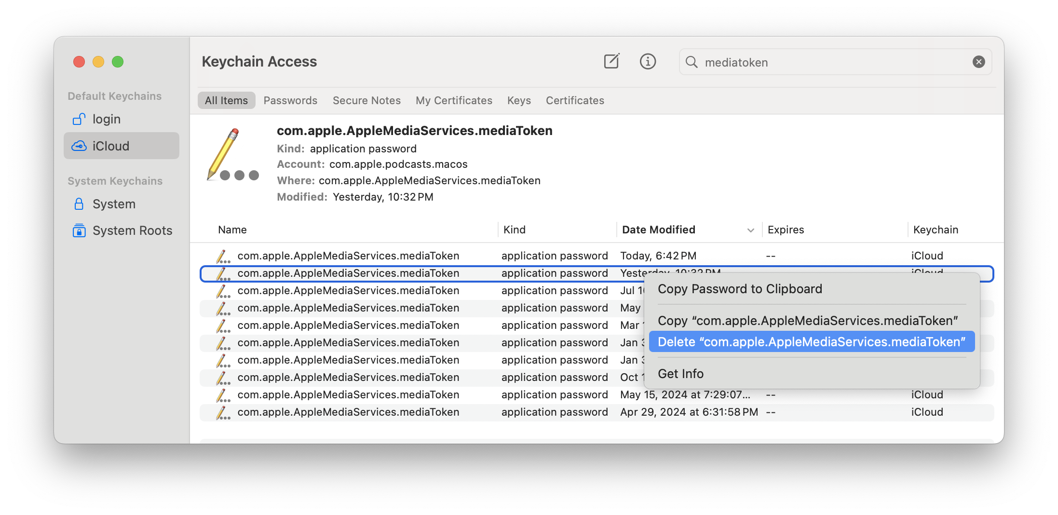Click the System Roots keychain icon
This screenshot has height=515, width=1058.
[79, 230]
